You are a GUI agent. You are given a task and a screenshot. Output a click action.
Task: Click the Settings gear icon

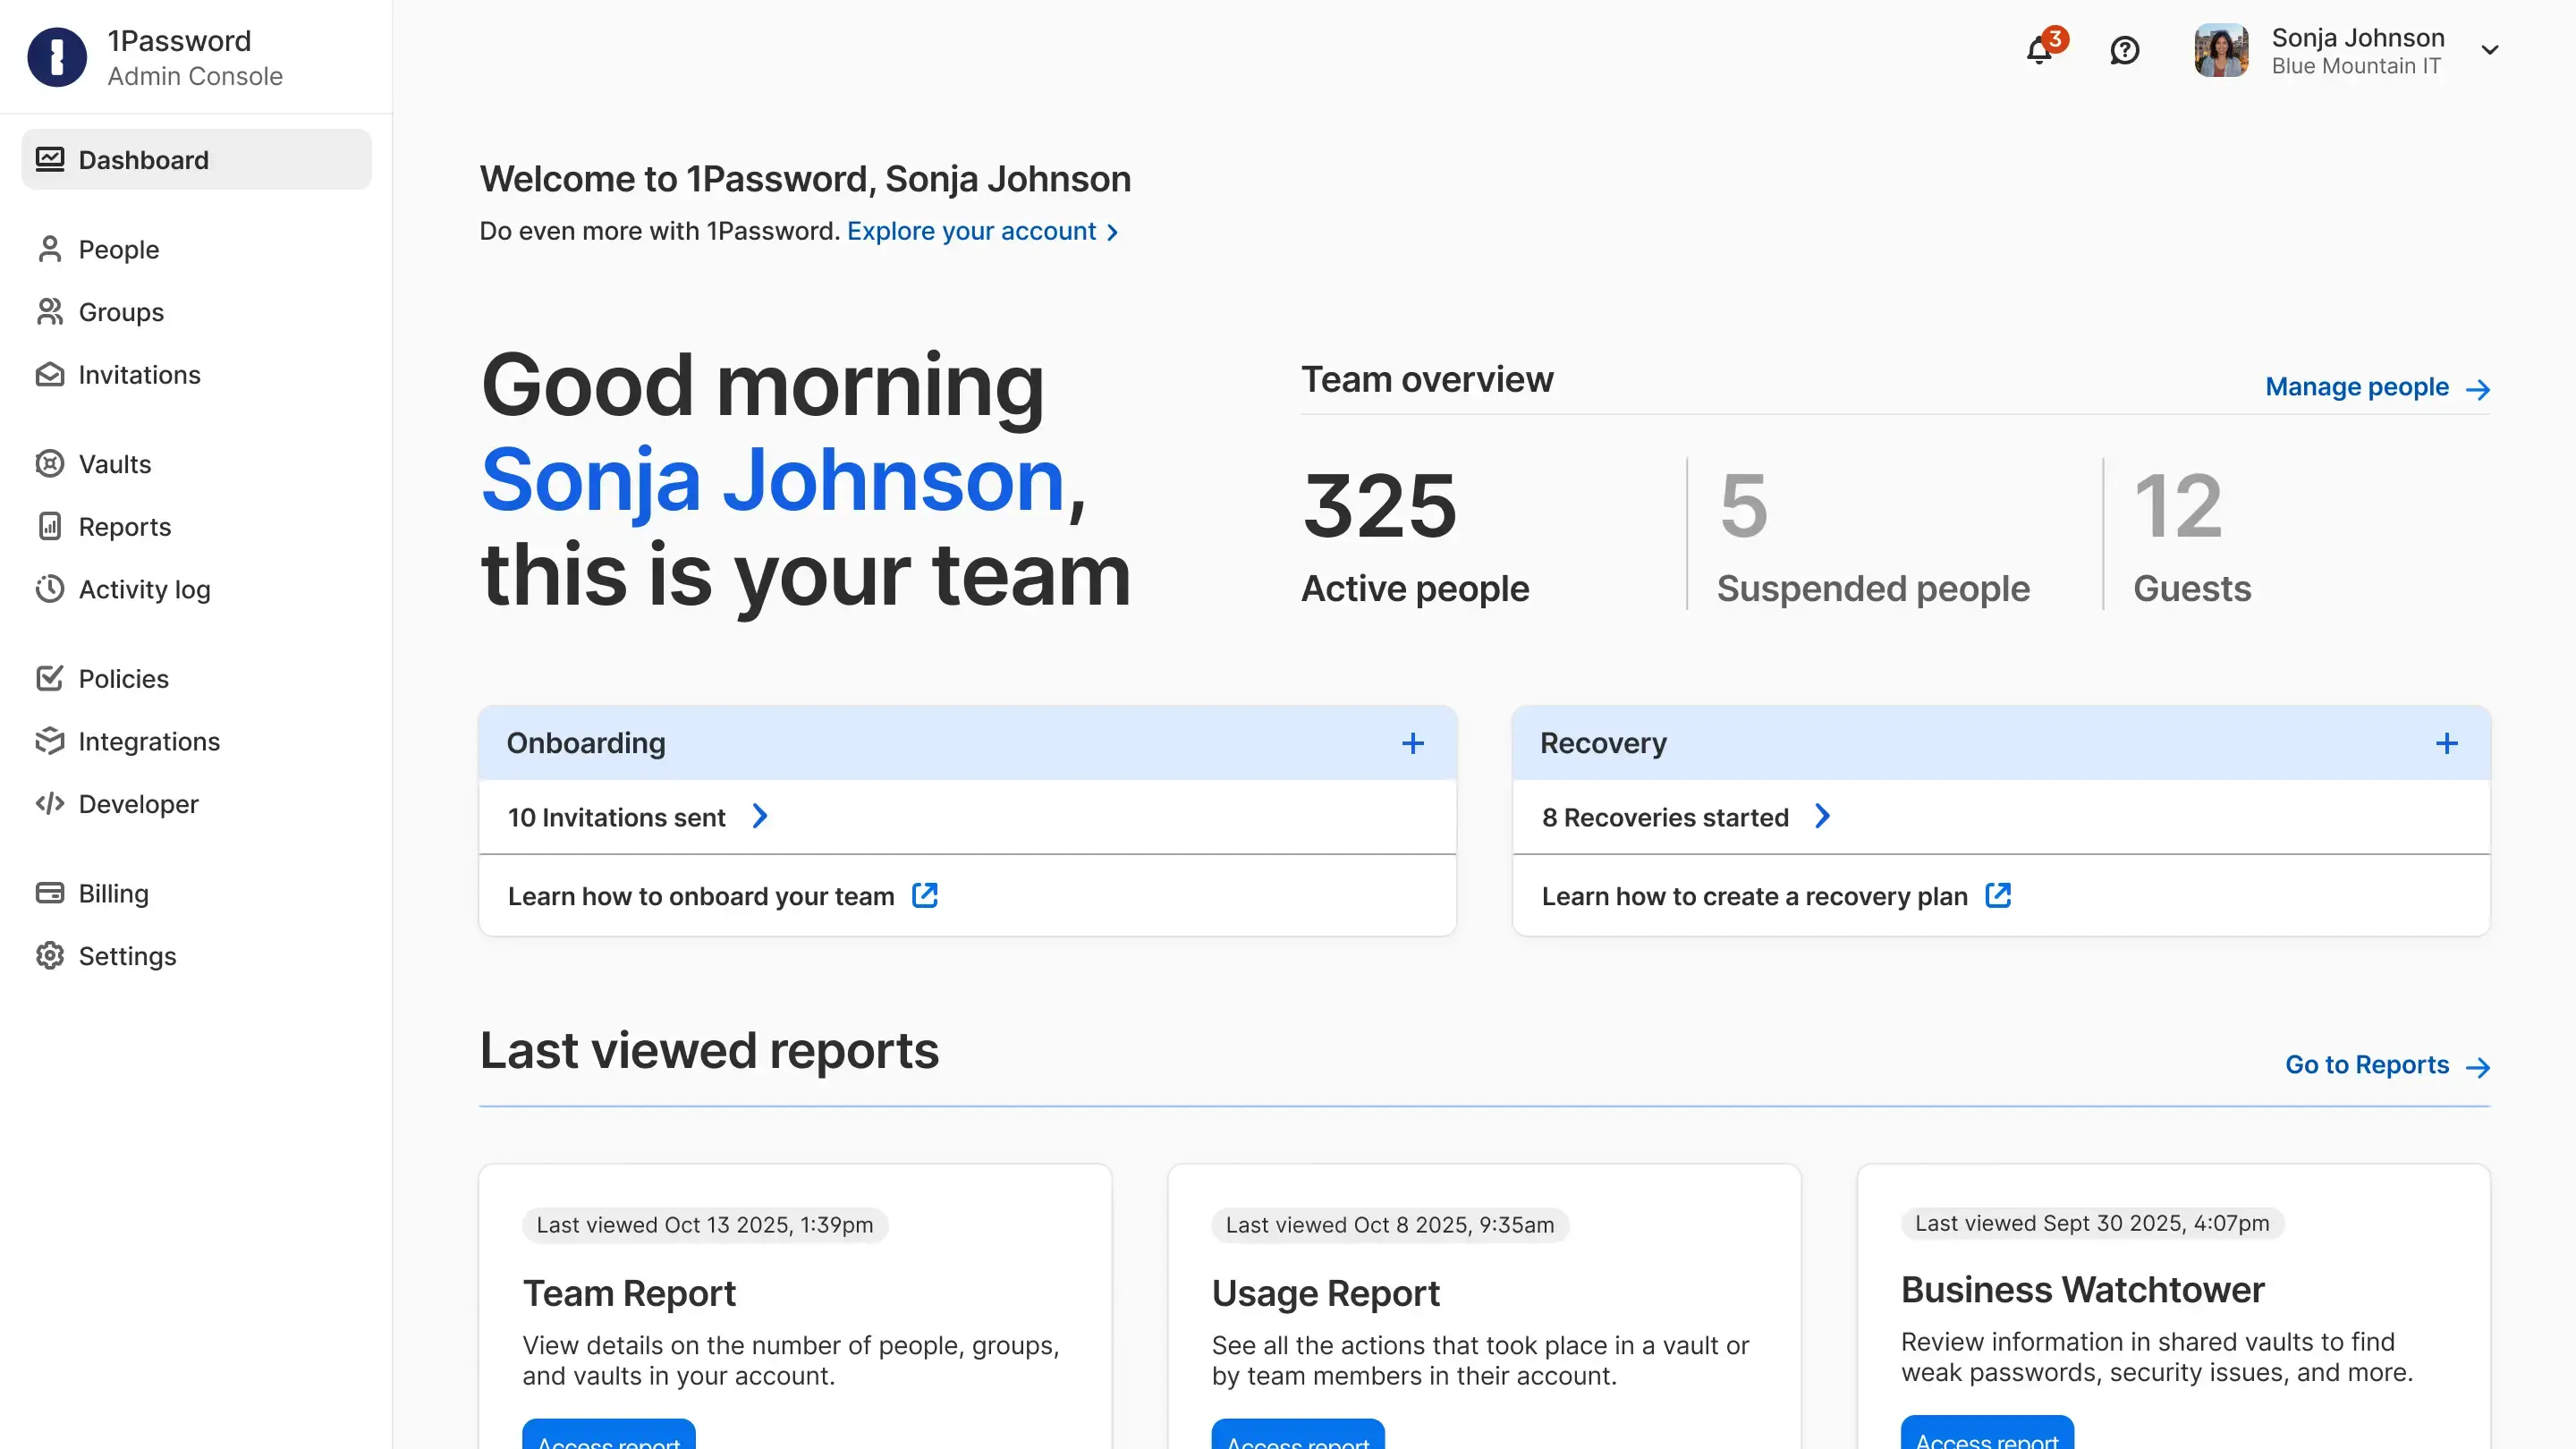tap(50, 956)
